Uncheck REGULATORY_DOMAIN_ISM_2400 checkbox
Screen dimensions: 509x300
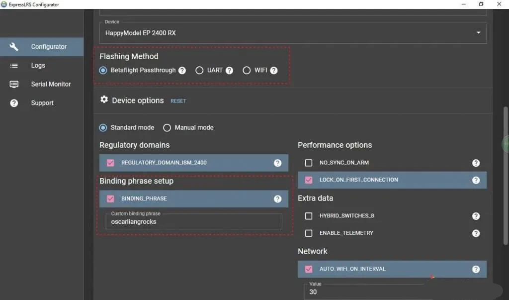(110, 163)
